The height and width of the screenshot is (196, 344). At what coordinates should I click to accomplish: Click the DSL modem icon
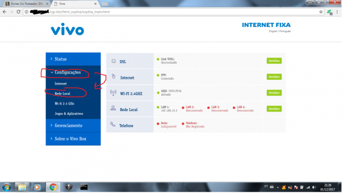pyautogui.click(x=113, y=61)
